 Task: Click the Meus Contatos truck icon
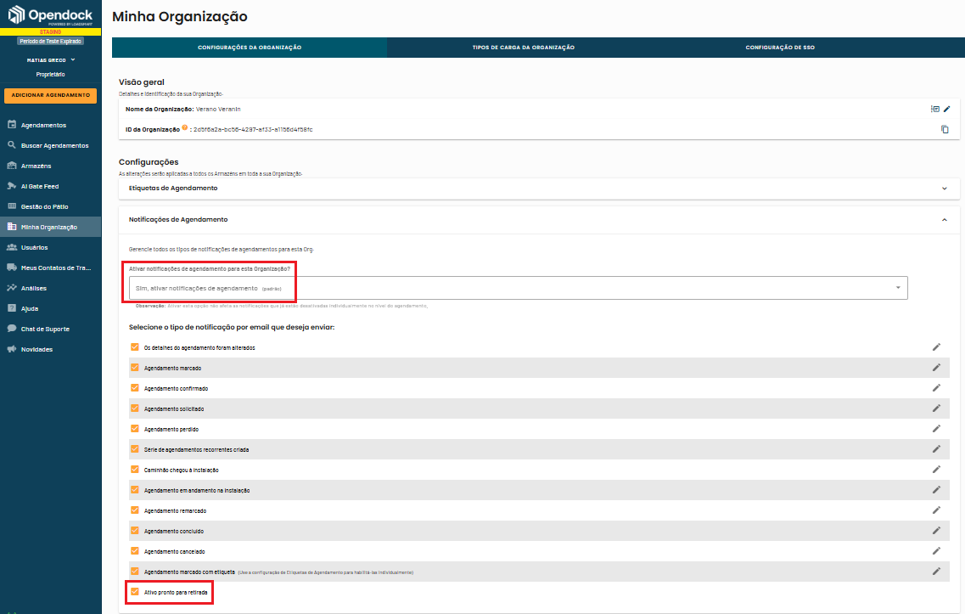pos(12,268)
